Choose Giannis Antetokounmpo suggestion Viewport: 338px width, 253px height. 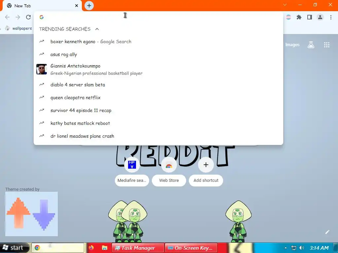(x=158, y=70)
